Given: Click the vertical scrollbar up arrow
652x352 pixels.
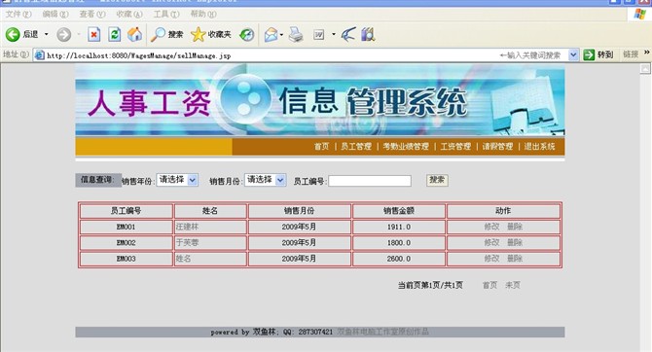Looking at the screenshot, I should tap(645, 69).
